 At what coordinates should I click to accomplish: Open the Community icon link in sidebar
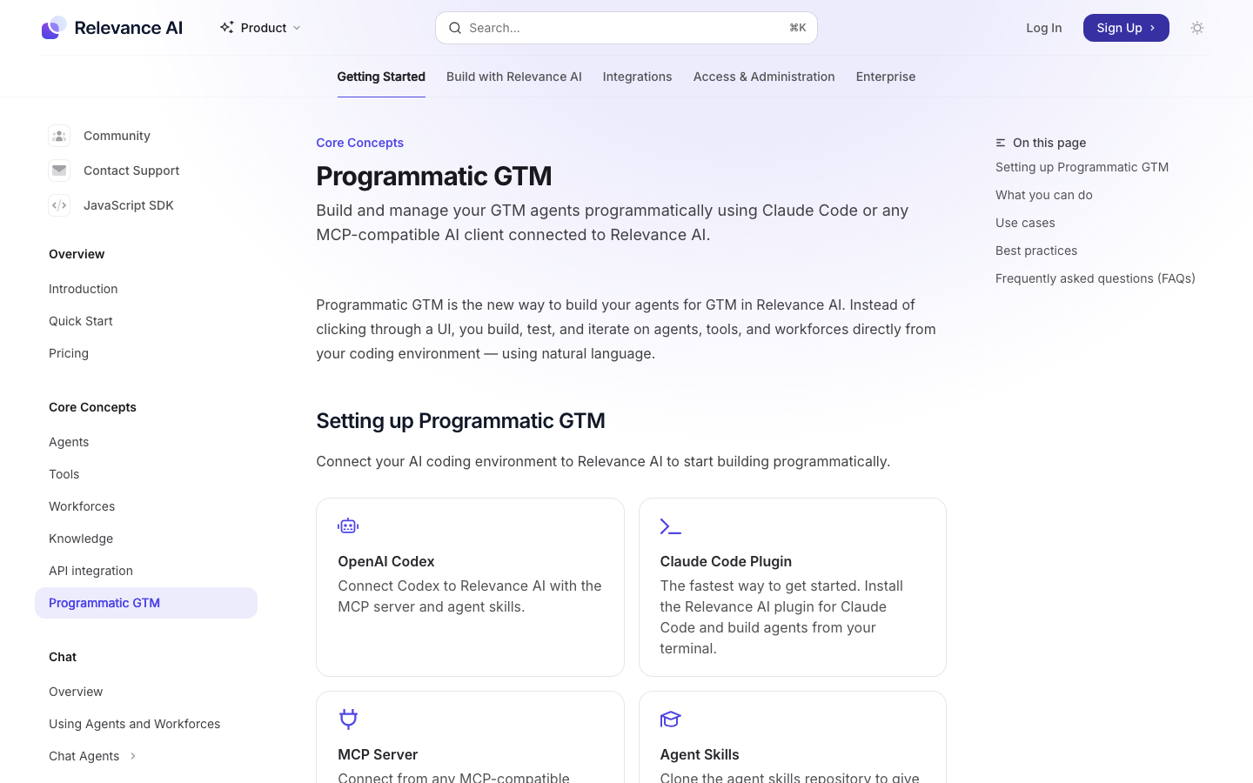tap(59, 136)
